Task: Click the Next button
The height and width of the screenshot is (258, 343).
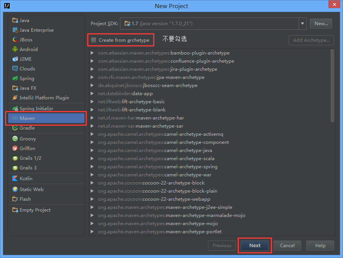Action: click(x=254, y=245)
